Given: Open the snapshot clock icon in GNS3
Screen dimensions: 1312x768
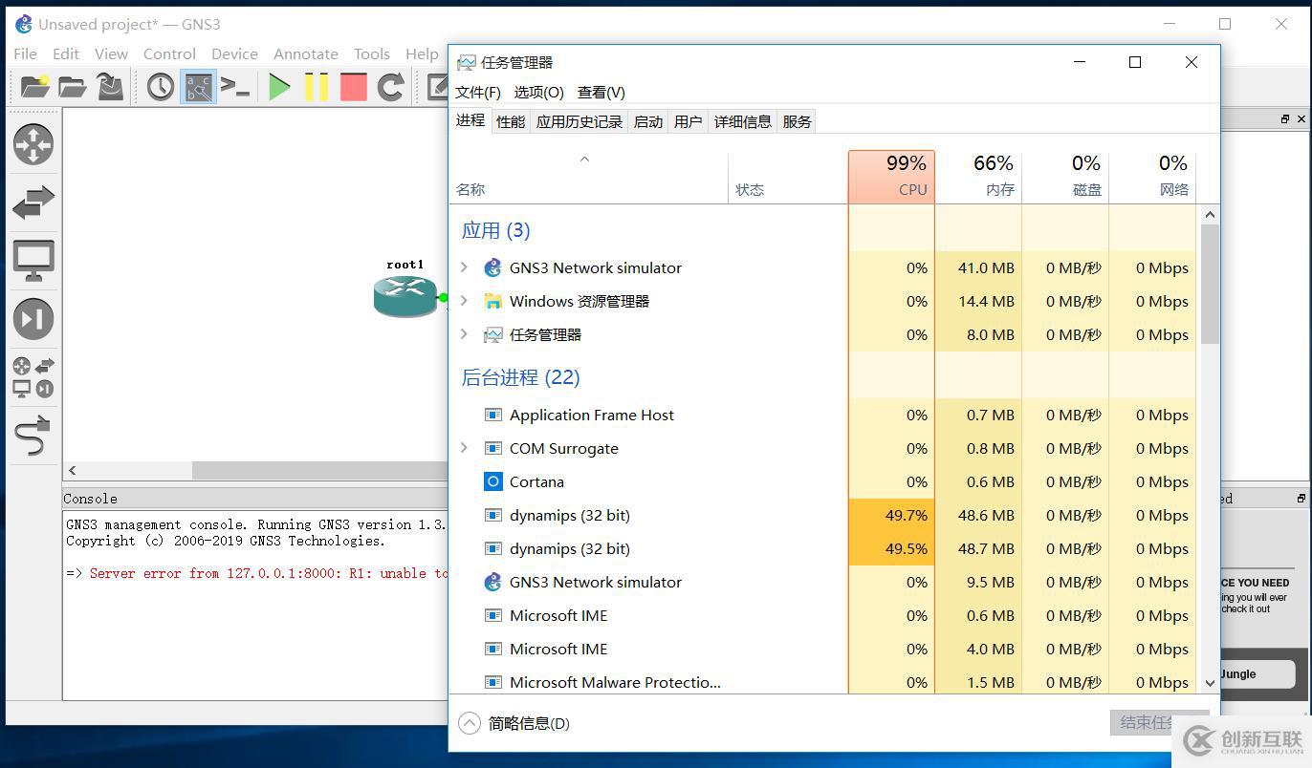Looking at the screenshot, I should [161, 87].
